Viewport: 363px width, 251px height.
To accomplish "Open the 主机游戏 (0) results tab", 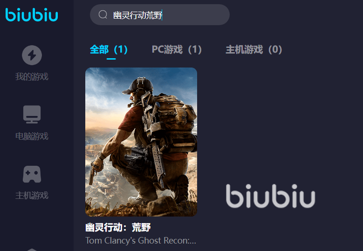I will click(x=254, y=49).
